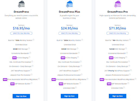This screenshot has width=139, height=101.
Task: Show Unmetered Bandwidth tooltip in DreamPress Pro plan
Action: pyautogui.click(x=127, y=53)
